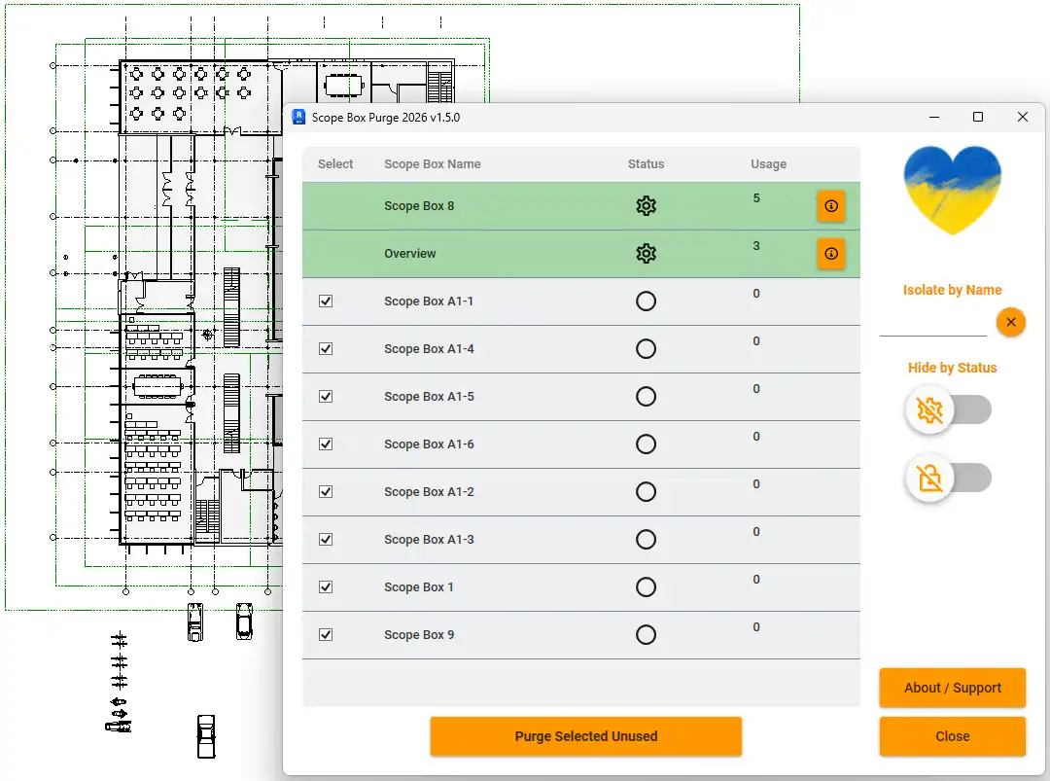
Task: Click Purge Selected Unused button
Action: click(x=586, y=736)
